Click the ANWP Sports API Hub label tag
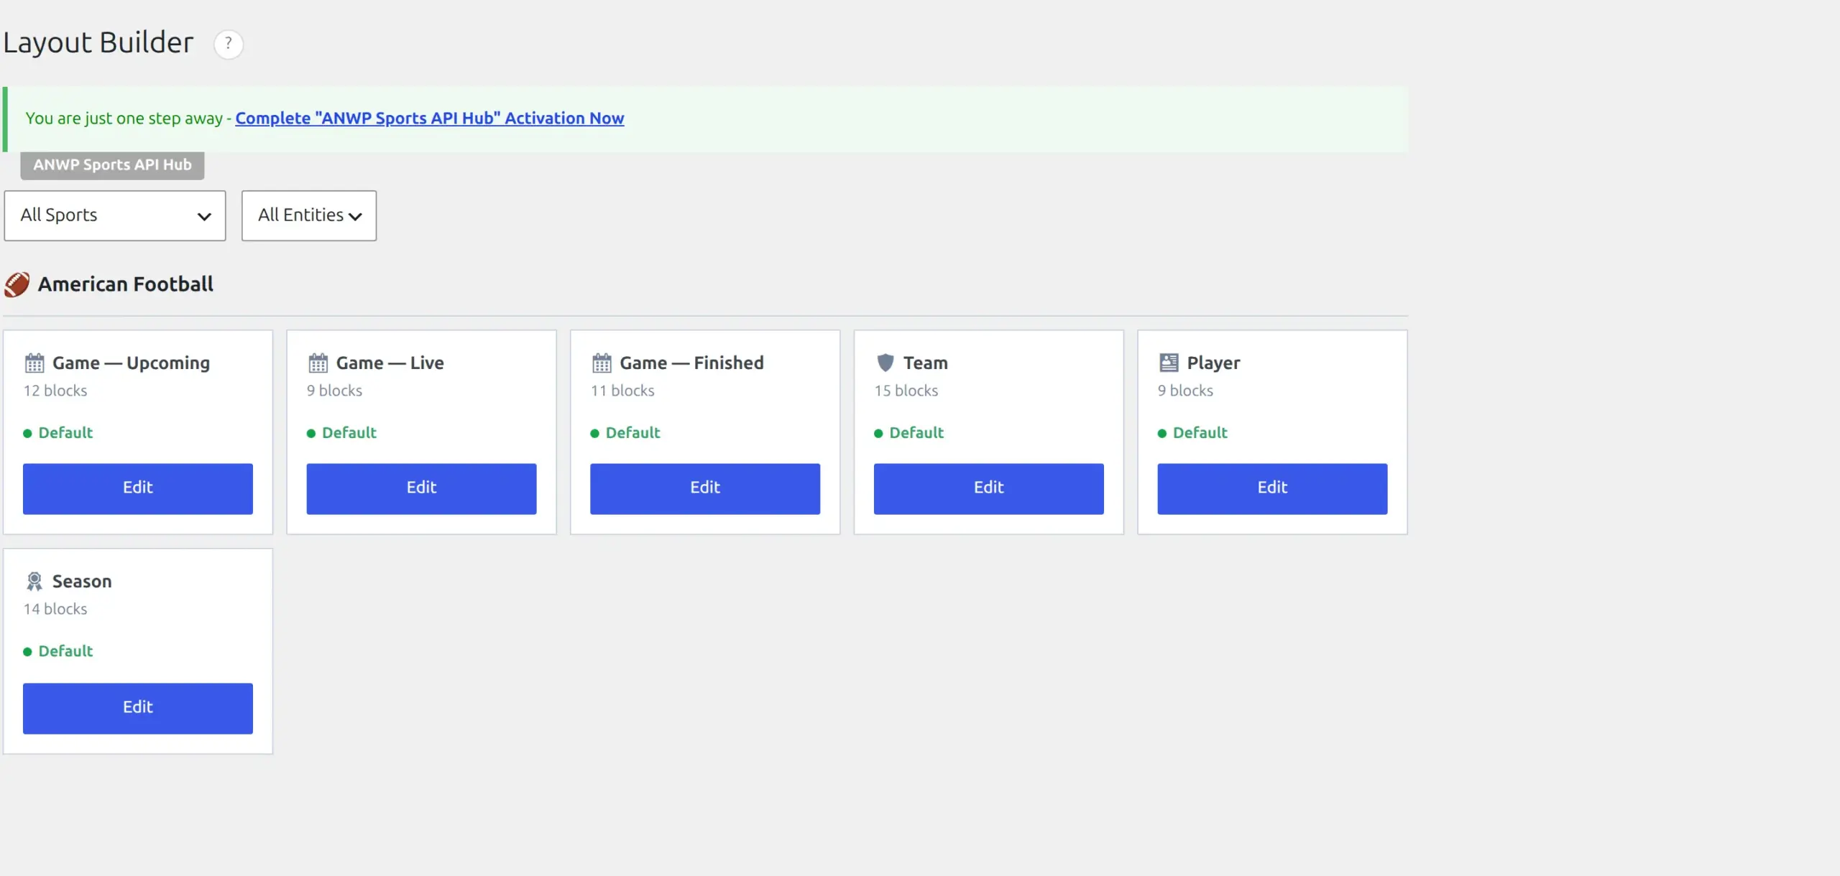The height and width of the screenshot is (876, 1840). point(112,165)
